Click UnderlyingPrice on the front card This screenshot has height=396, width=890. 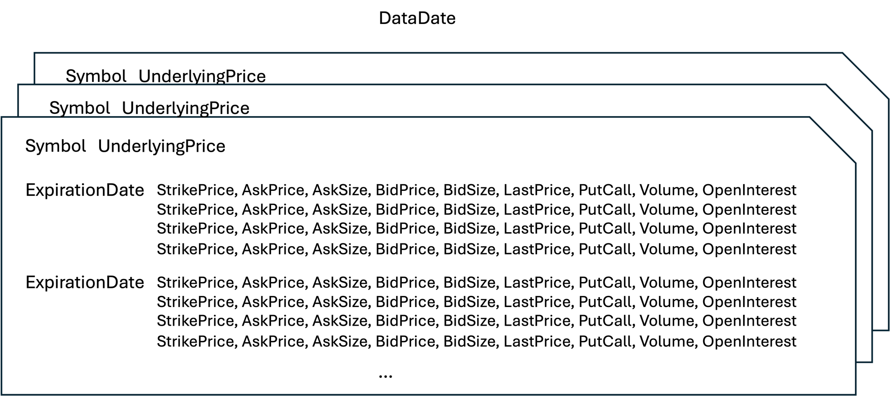162,146
